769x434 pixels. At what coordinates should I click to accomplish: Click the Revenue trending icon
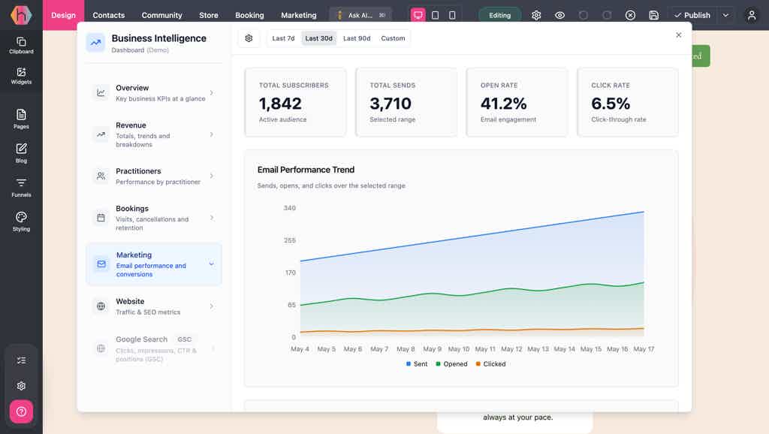[x=101, y=134]
